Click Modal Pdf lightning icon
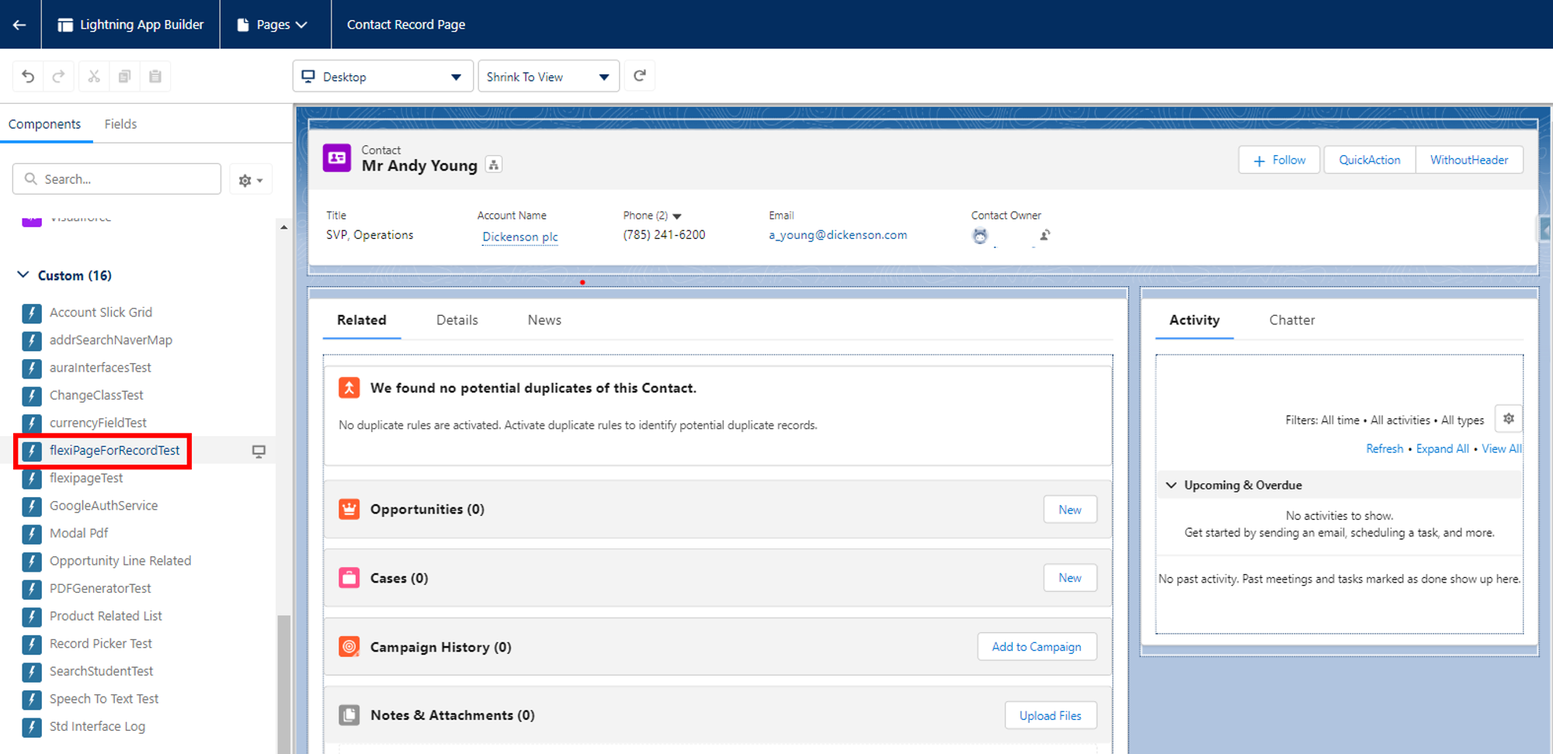The height and width of the screenshot is (754, 1553). click(x=32, y=534)
